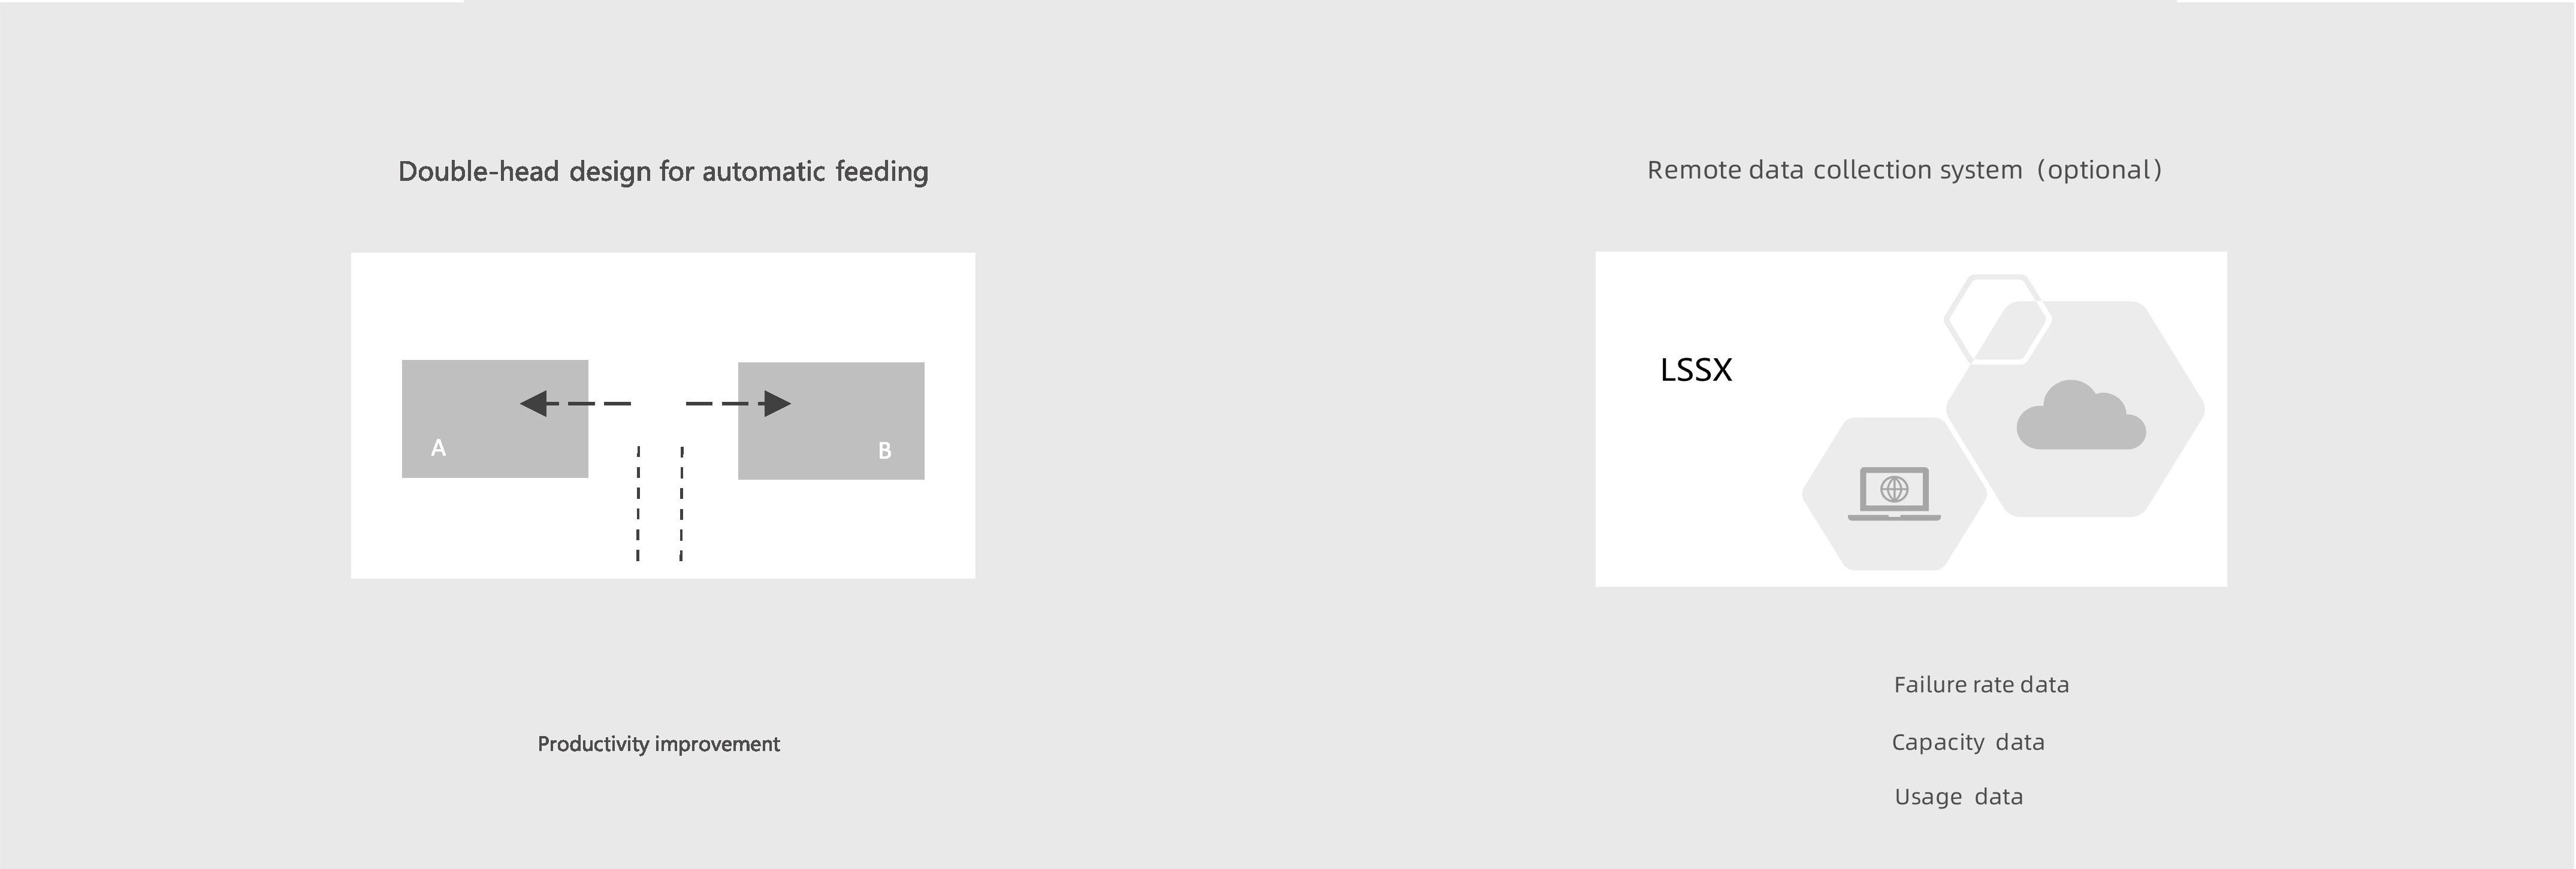This screenshot has width=2576, height=869.
Task: Click the letter A label
Action: (438, 448)
